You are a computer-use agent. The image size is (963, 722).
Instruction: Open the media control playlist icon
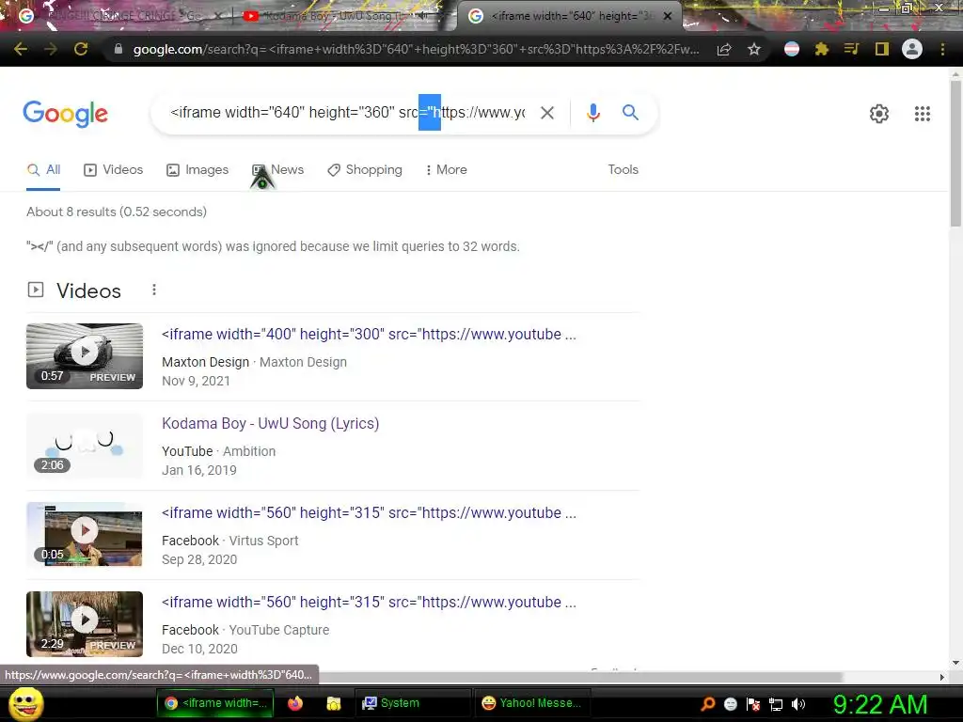[851, 49]
